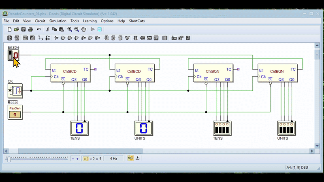Undo the last edit

tap(39, 29)
